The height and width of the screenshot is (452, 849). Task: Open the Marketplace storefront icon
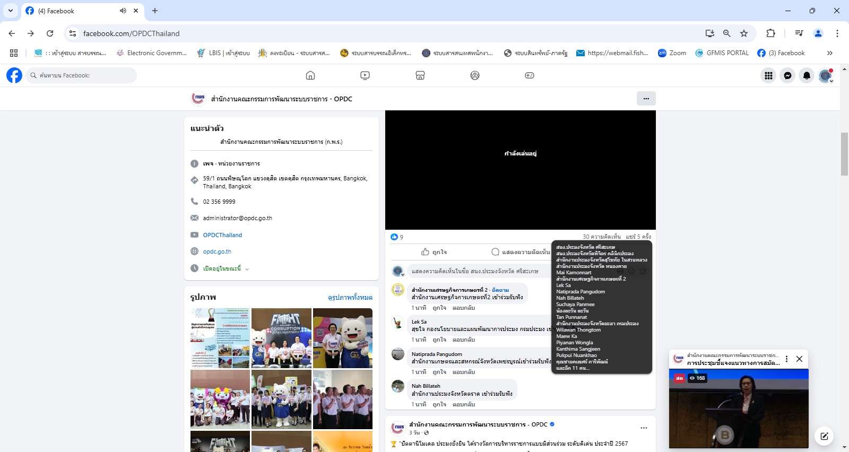tap(420, 75)
